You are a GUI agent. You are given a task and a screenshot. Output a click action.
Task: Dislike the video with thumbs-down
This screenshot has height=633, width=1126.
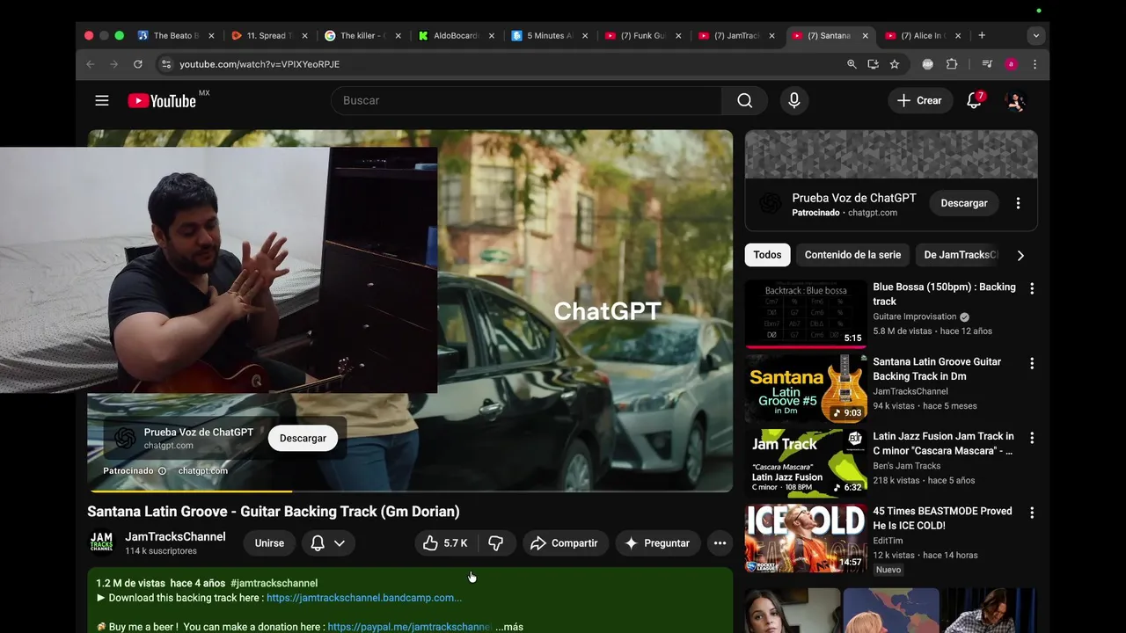pos(495,543)
